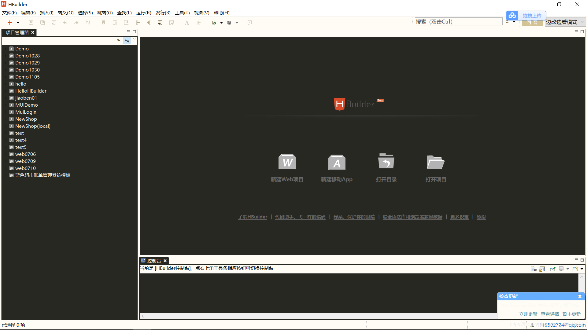Open the 感谢 link

click(481, 217)
